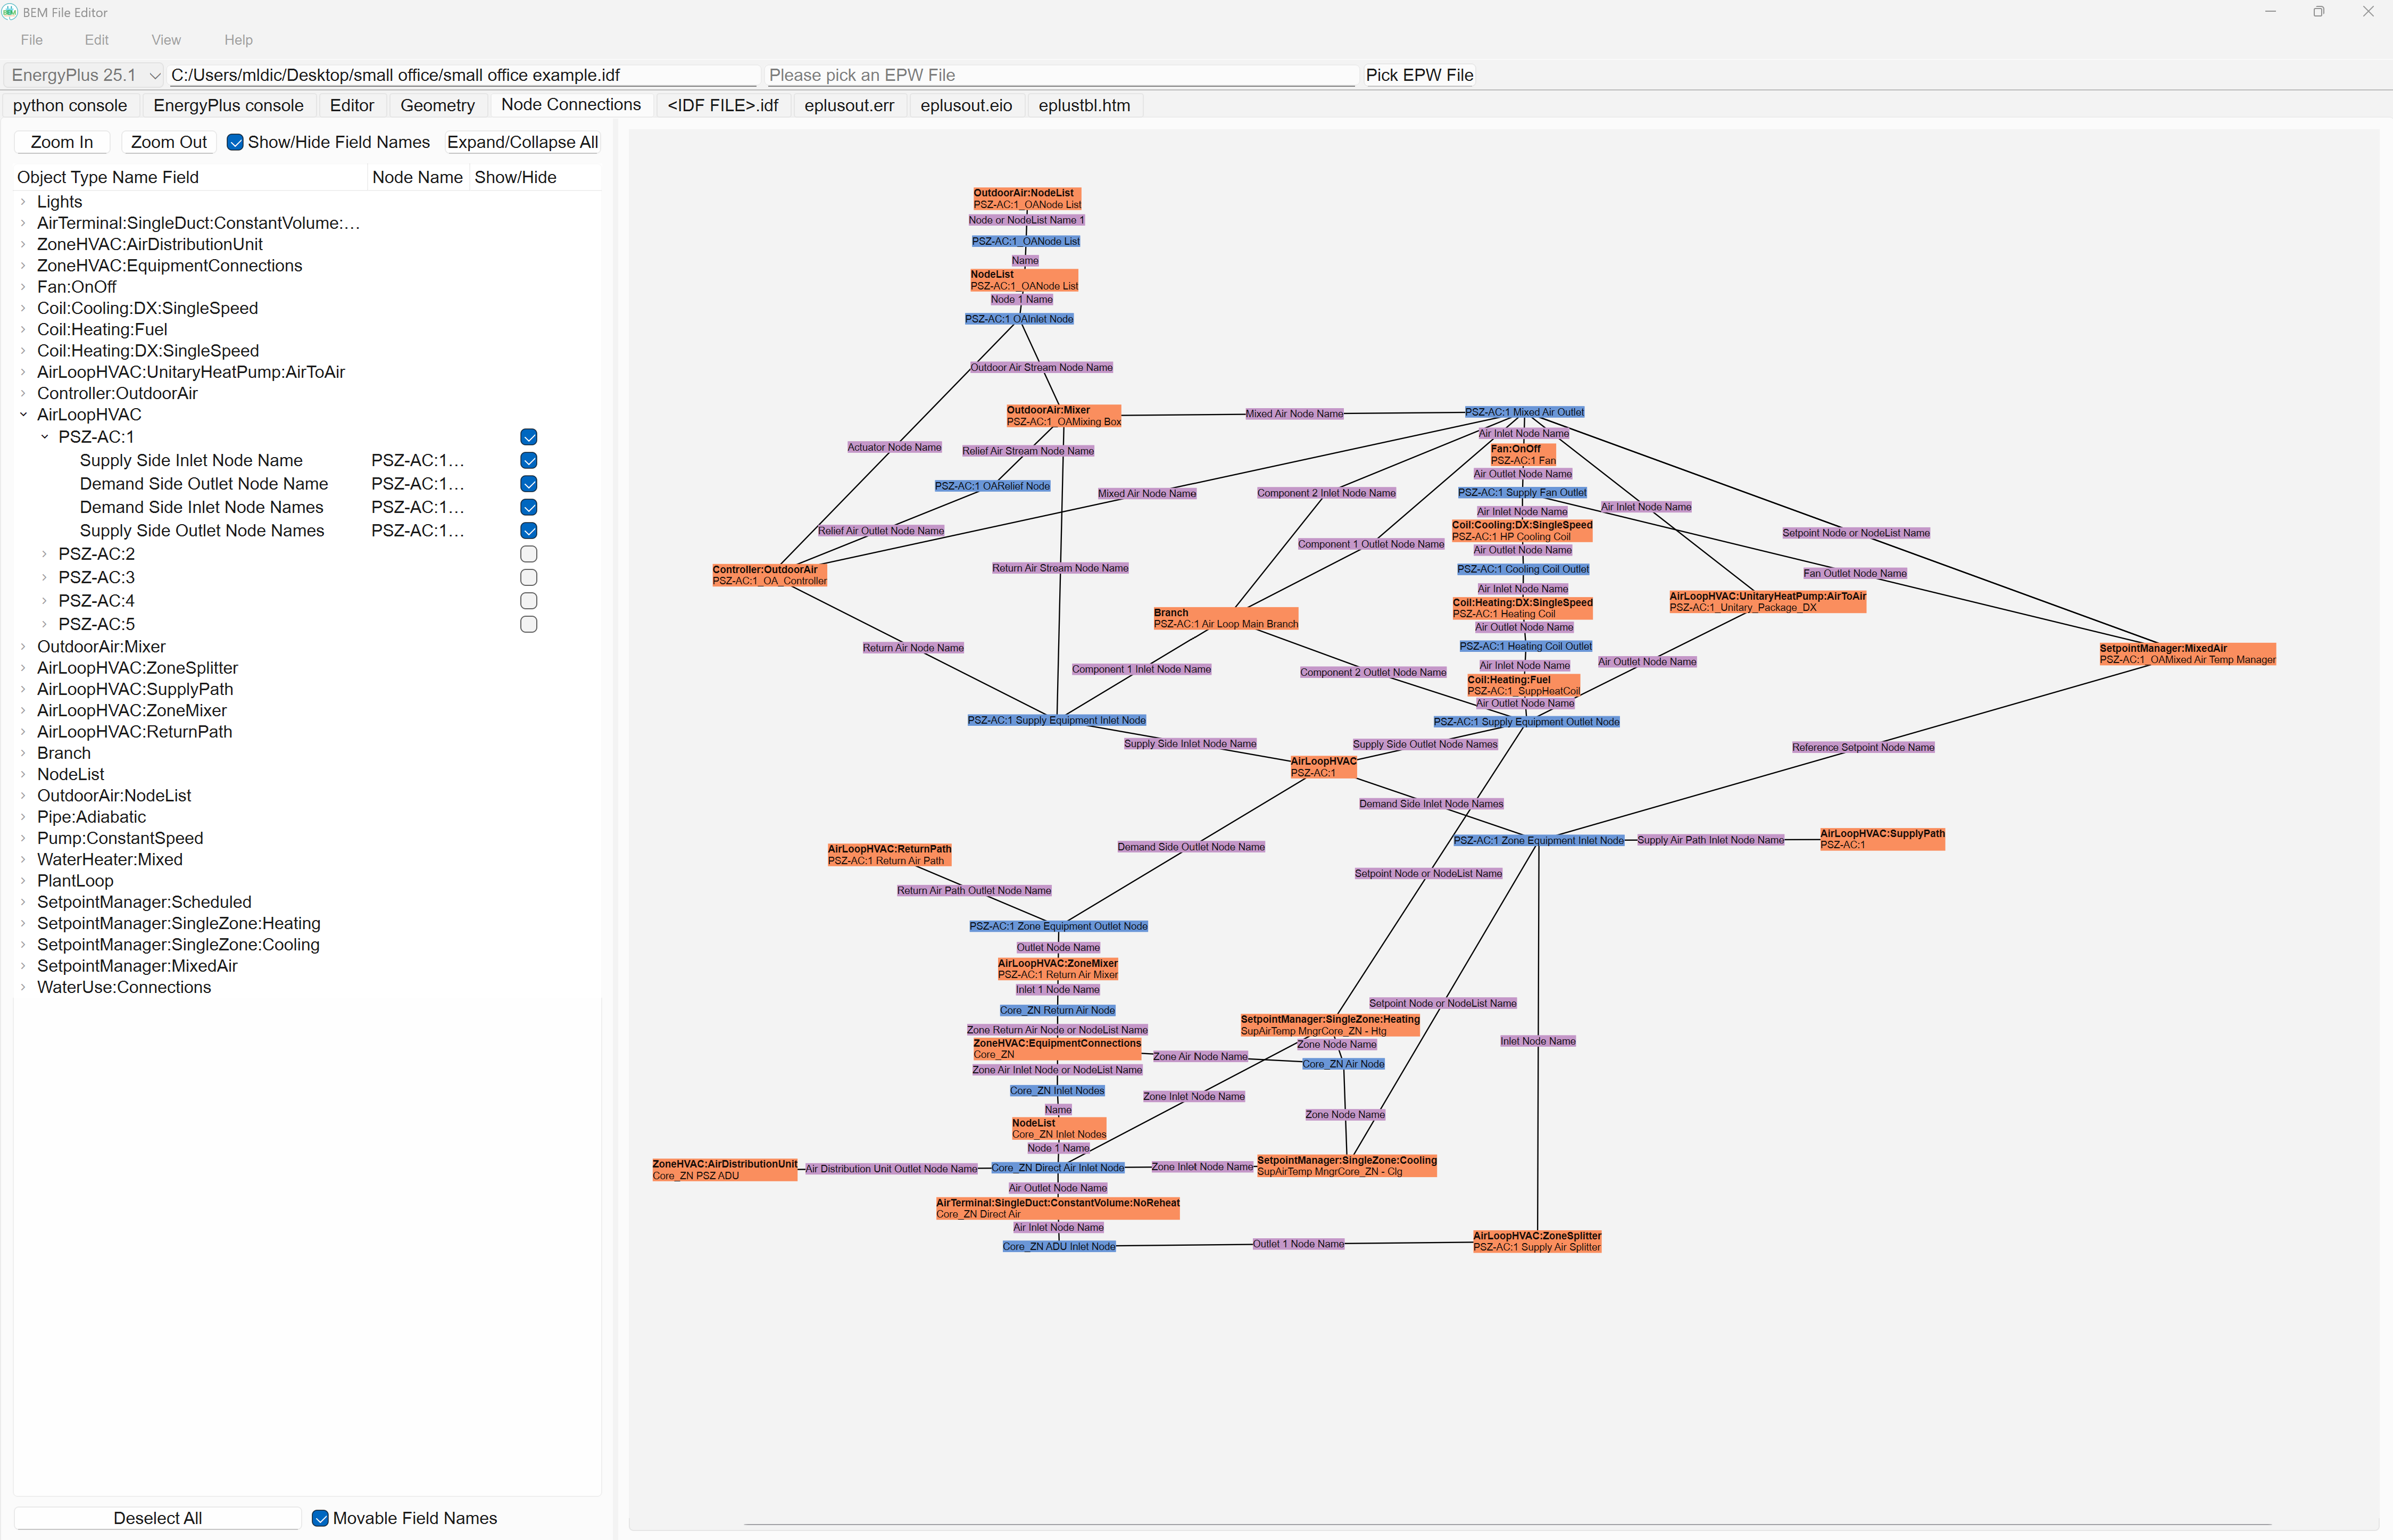Viewport: 2393px width, 1540px height.
Task: Select the SetpointManager:SingleZone:Cooling graph node
Action: (x=1347, y=1166)
